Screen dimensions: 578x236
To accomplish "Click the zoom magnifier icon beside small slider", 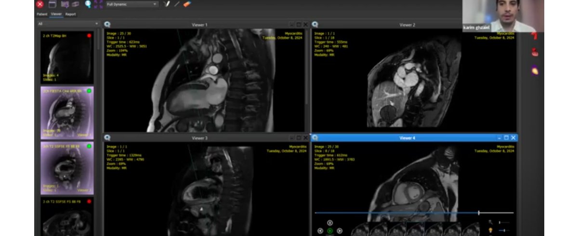I will click(x=490, y=222).
